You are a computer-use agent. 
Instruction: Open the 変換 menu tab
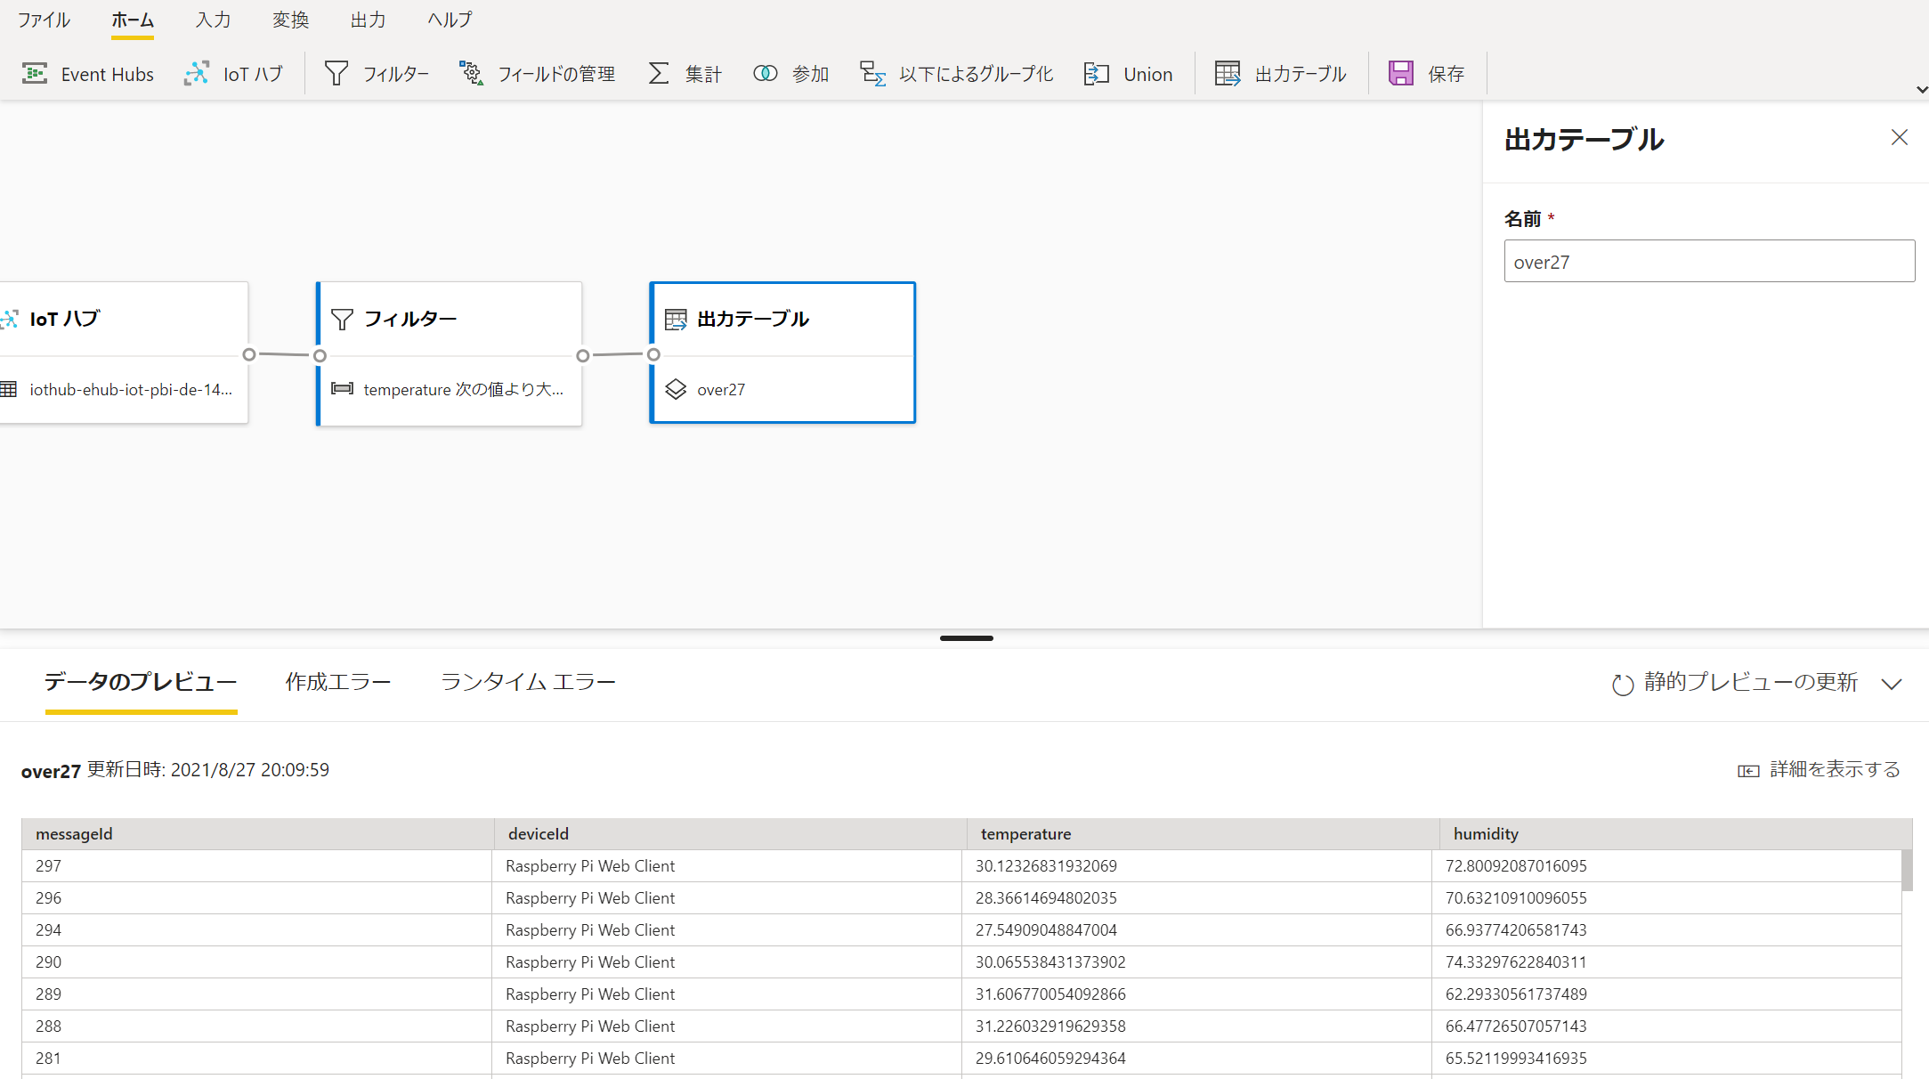[x=290, y=20]
